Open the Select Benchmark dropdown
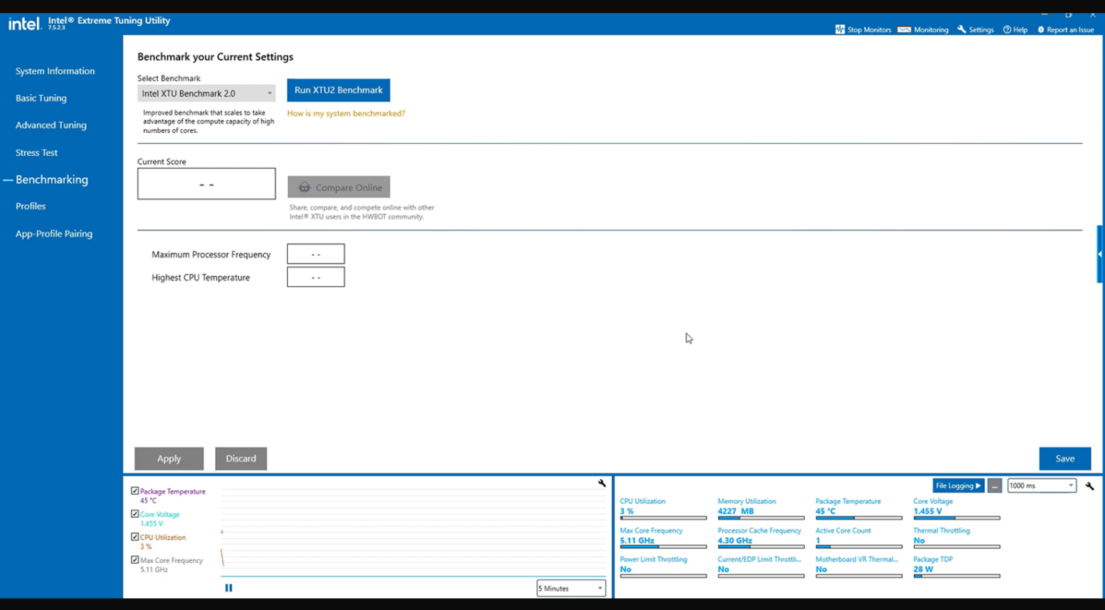The image size is (1105, 610). point(206,94)
